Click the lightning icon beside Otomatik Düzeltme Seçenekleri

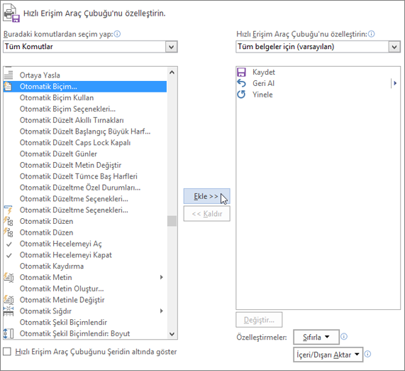[9, 210]
